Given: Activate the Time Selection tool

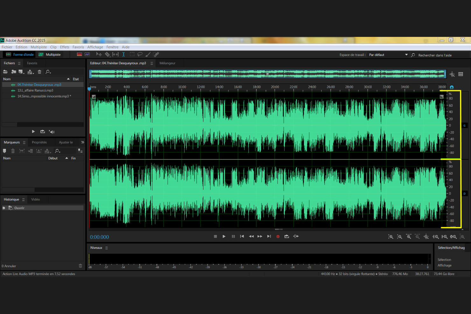Looking at the screenshot, I should [124, 54].
